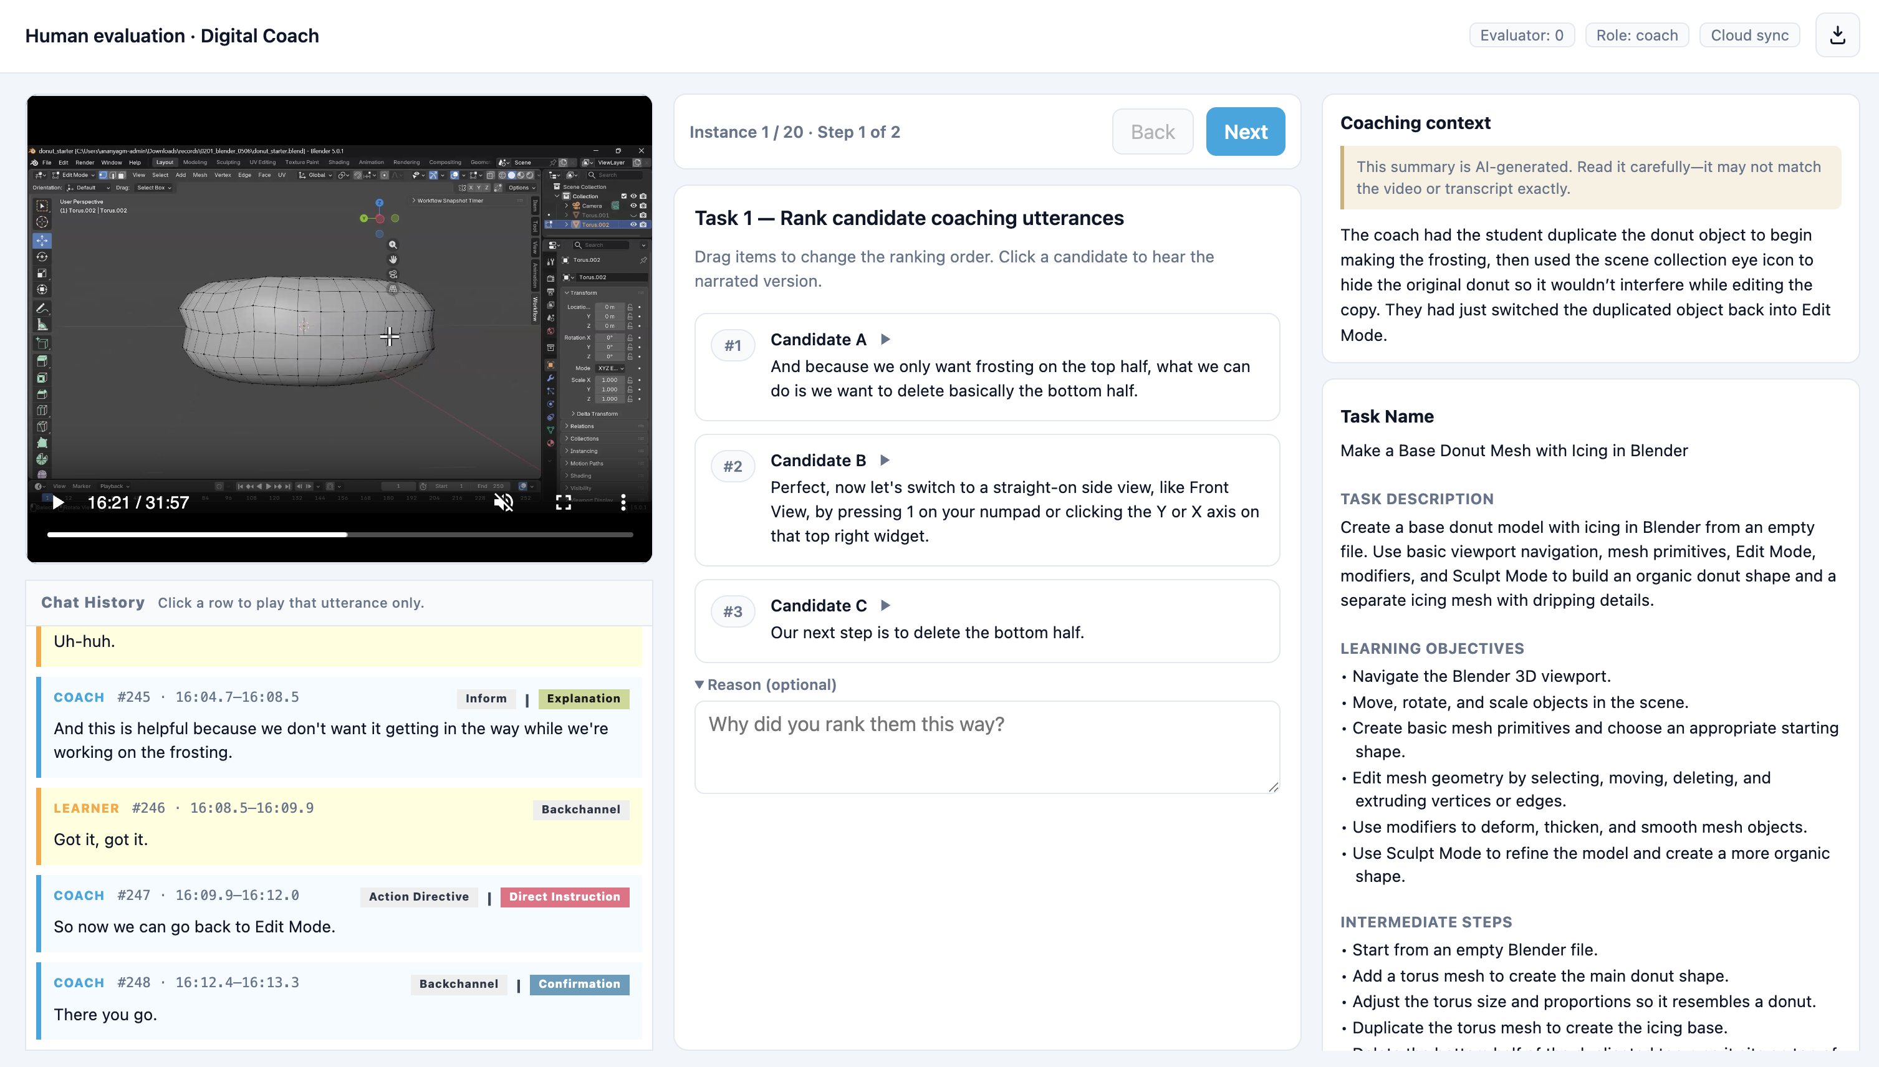Play Candidate C narrated audio
This screenshot has width=1879, height=1067.
[x=885, y=605]
